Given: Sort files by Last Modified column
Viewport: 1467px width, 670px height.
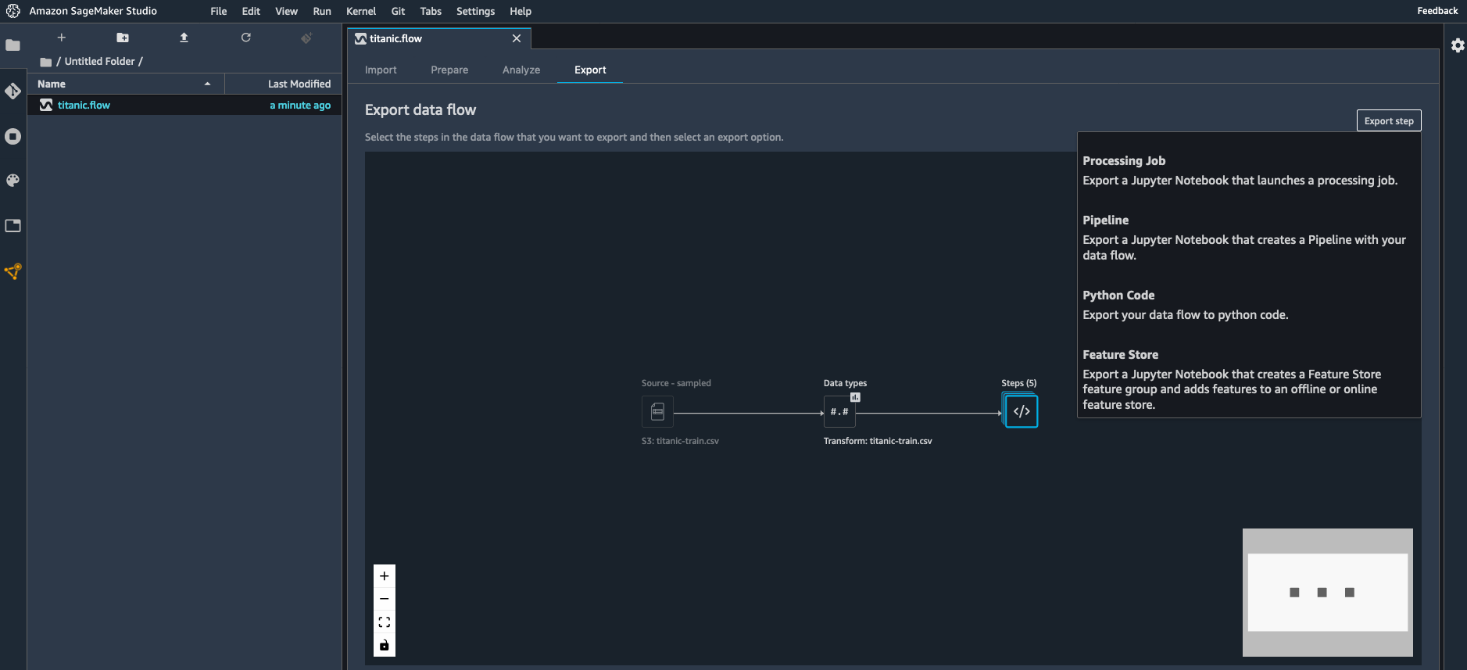Looking at the screenshot, I should click(284, 84).
